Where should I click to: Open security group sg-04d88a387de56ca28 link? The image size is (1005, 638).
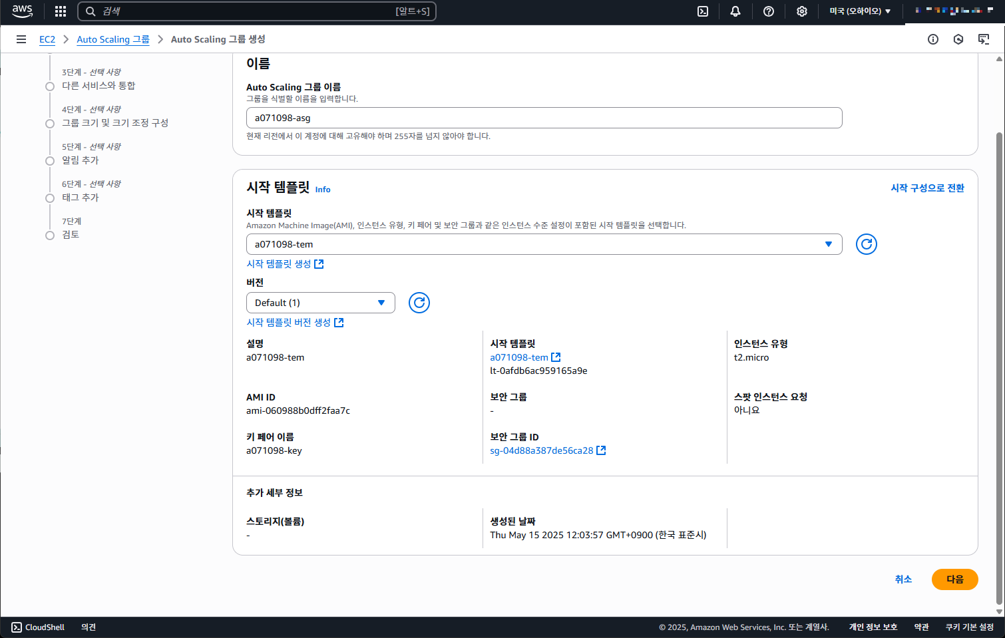point(542,450)
